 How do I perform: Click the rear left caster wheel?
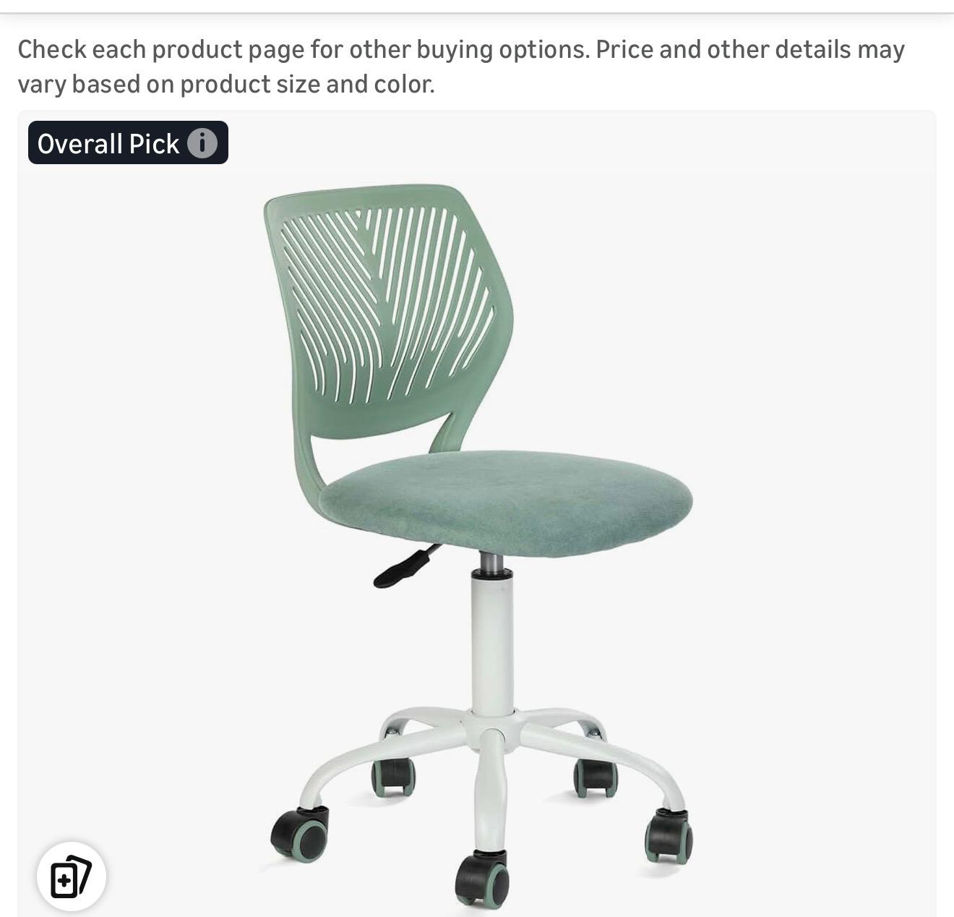tap(393, 776)
